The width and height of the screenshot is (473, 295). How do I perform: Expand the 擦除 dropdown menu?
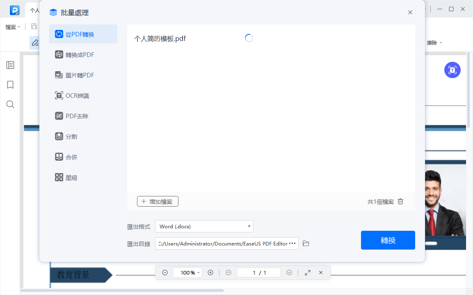point(434,42)
